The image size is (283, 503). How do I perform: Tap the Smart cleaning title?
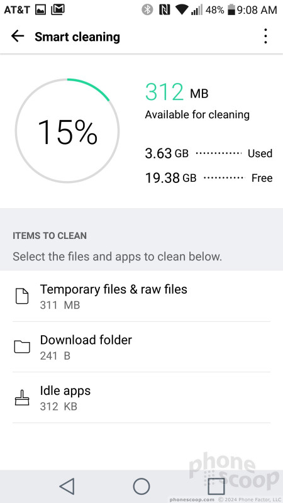[x=77, y=36]
